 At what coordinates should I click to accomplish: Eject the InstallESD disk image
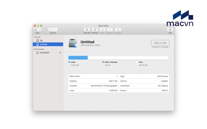point(60,53)
